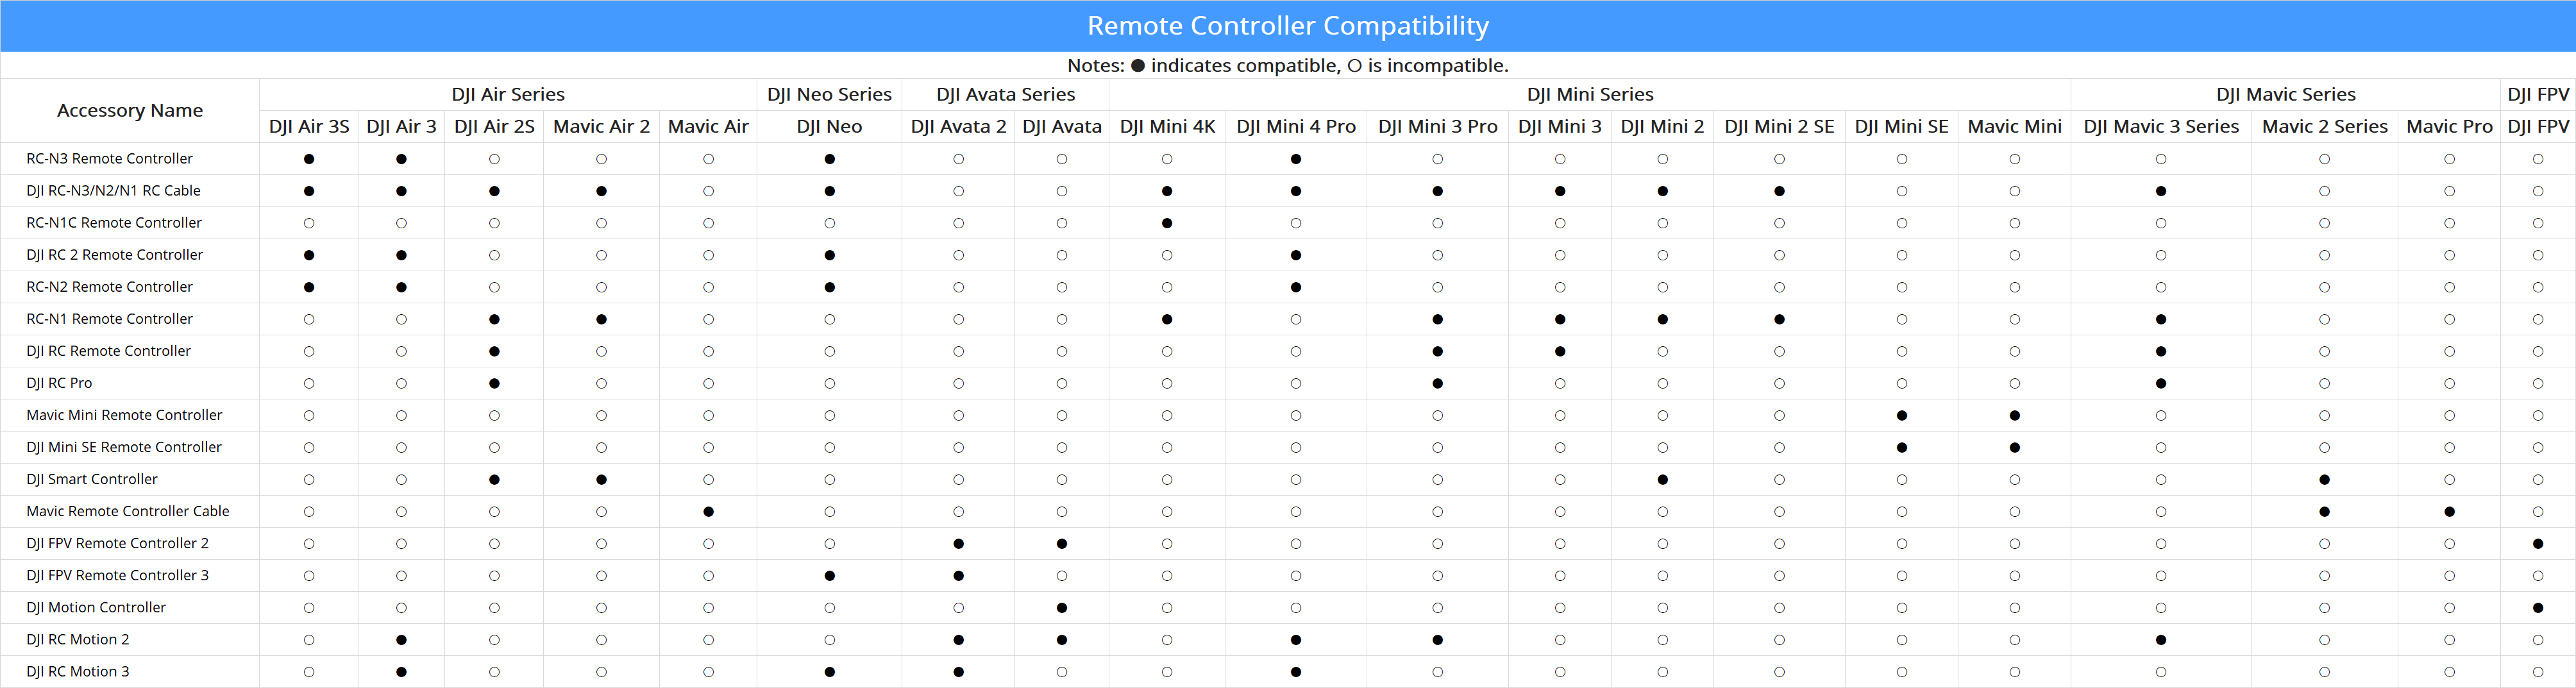Viewport: 2576px width, 688px height.
Task: Select the DJI Mini 4 Pro column header
Action: 1295,127
